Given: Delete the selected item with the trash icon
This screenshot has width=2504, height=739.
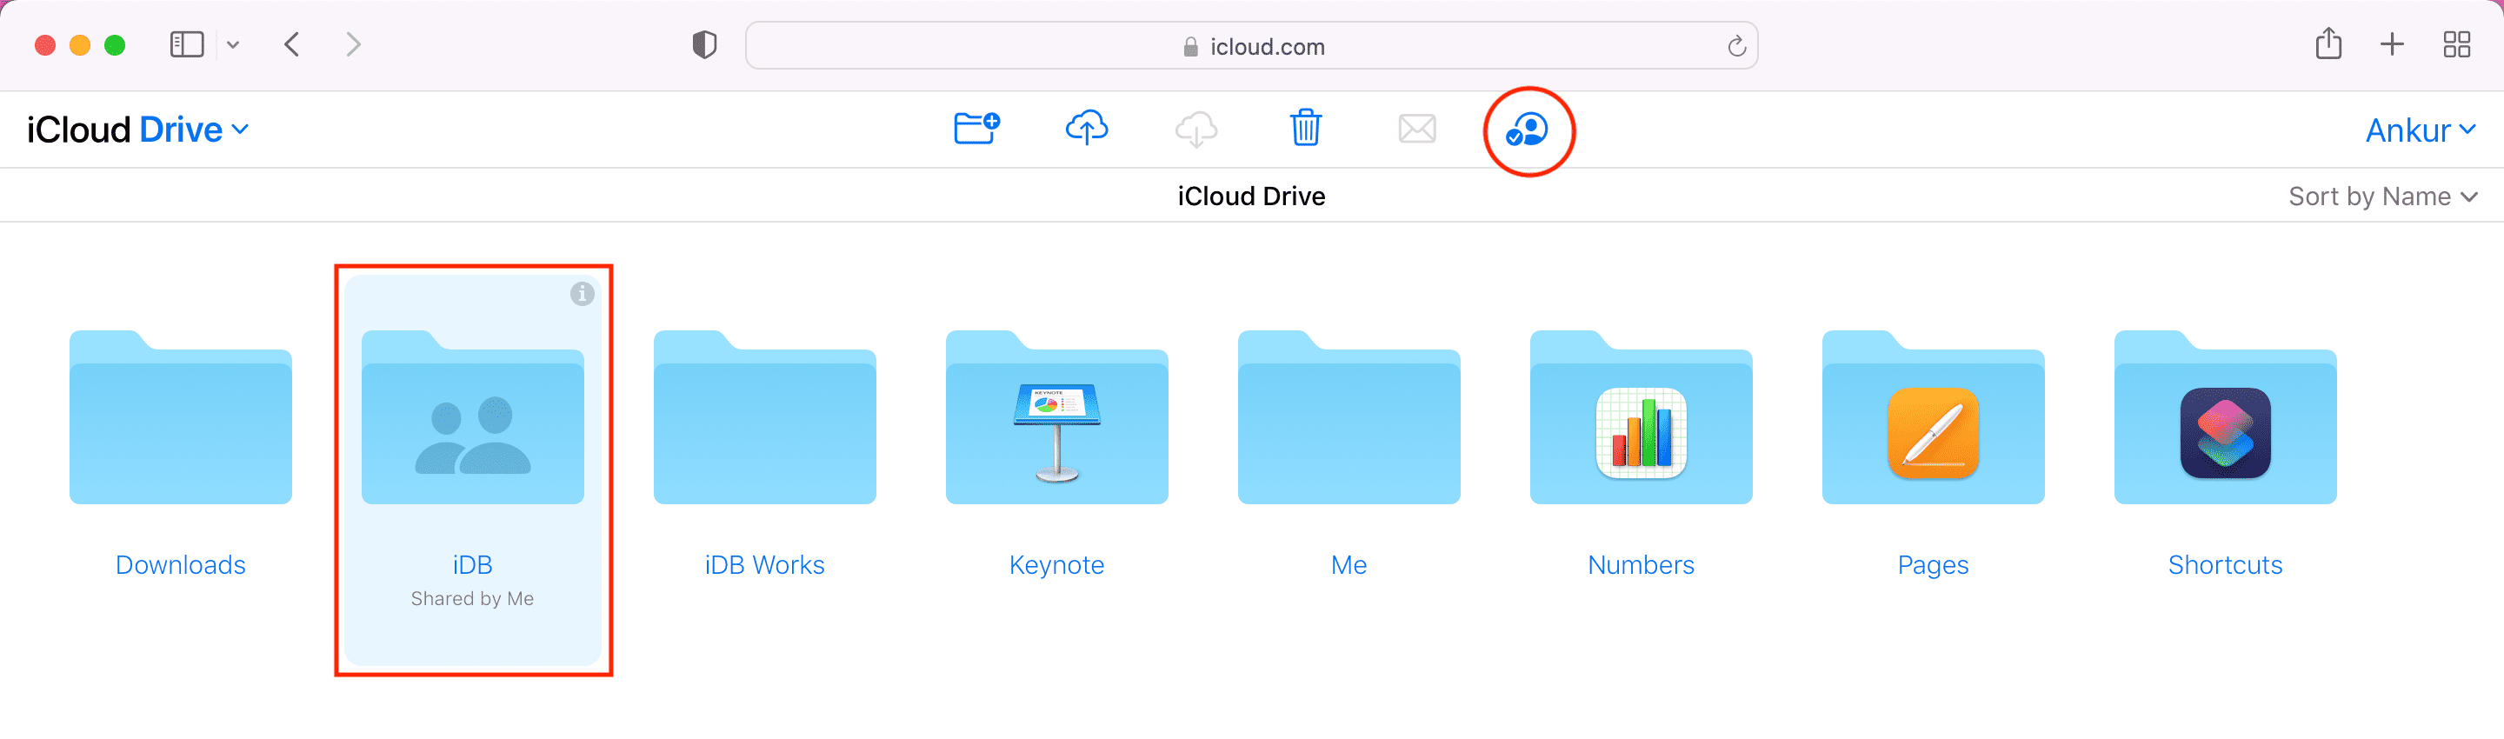Looking at the screenshot, I should coord(1305,129).
